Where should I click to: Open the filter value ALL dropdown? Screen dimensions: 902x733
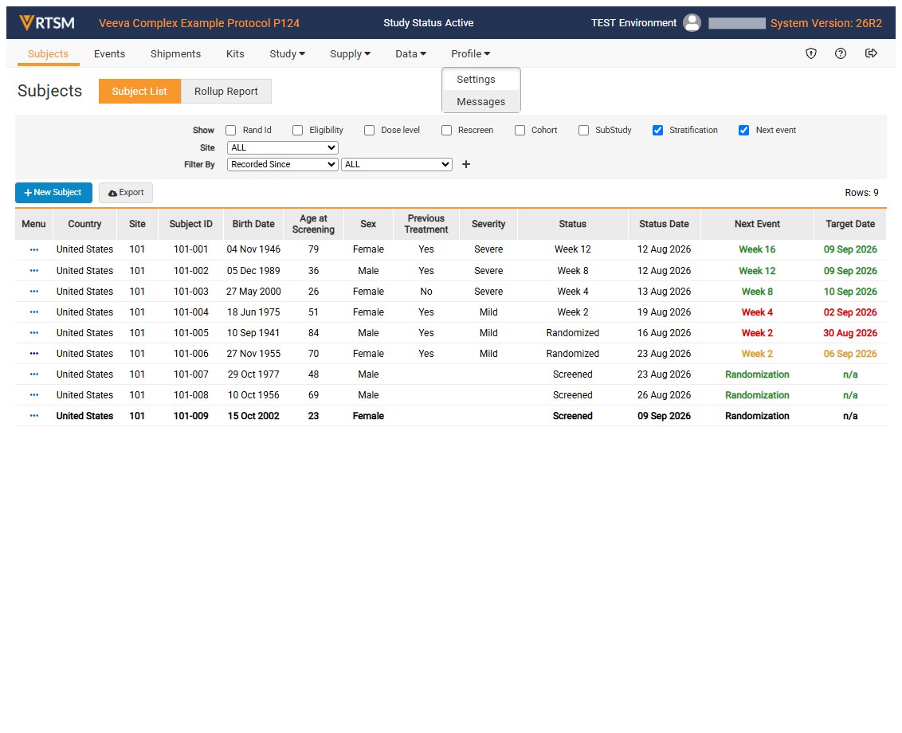pos(396,165)
